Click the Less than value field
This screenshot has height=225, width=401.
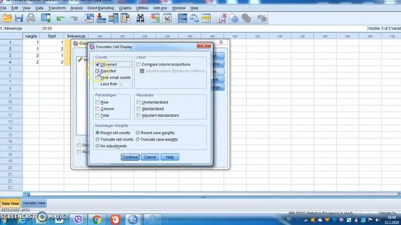[125, 84]
